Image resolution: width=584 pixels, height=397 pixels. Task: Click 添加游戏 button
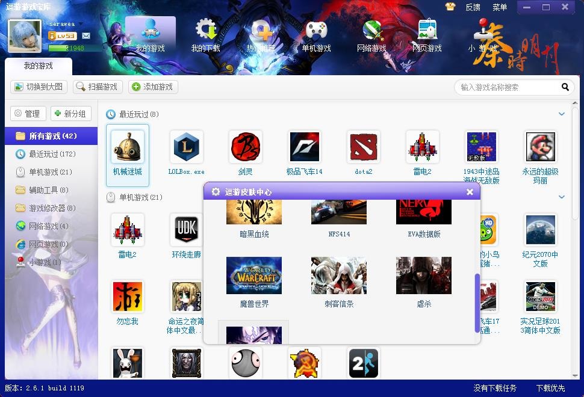tap(153, 87)
